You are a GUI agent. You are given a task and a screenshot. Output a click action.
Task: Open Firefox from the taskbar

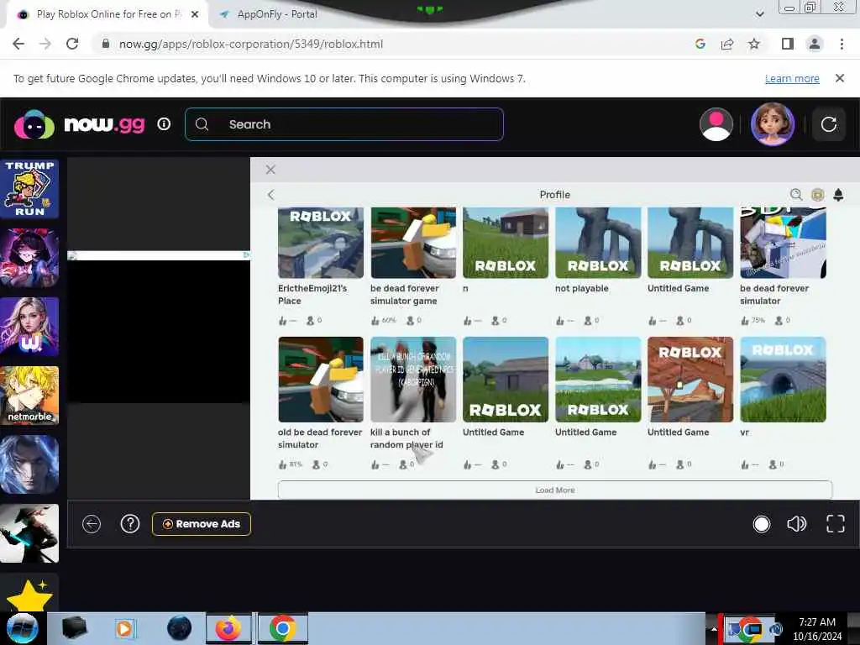pos(228,628)
